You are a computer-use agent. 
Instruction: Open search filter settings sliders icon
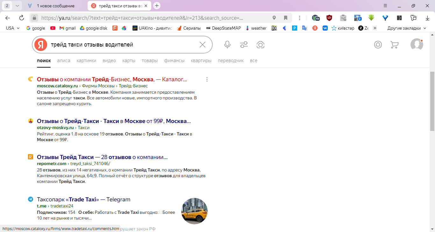click(x=244, y=45)
